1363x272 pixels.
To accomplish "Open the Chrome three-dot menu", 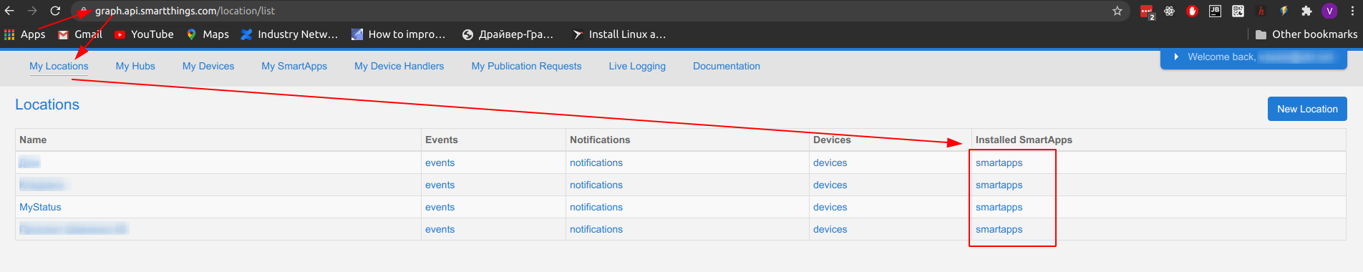I will click(x=1352, y=11).
